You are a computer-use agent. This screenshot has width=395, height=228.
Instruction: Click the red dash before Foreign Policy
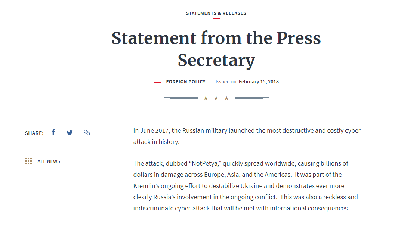157,82
